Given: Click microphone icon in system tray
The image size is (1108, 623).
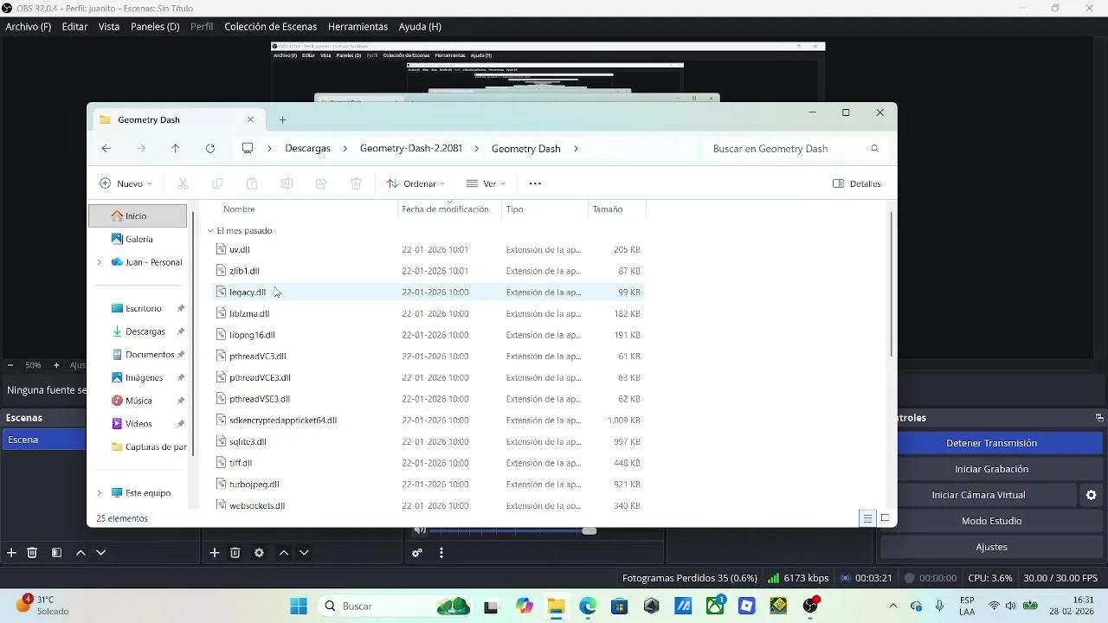Looking at the screenshot, I should point(939,606).
